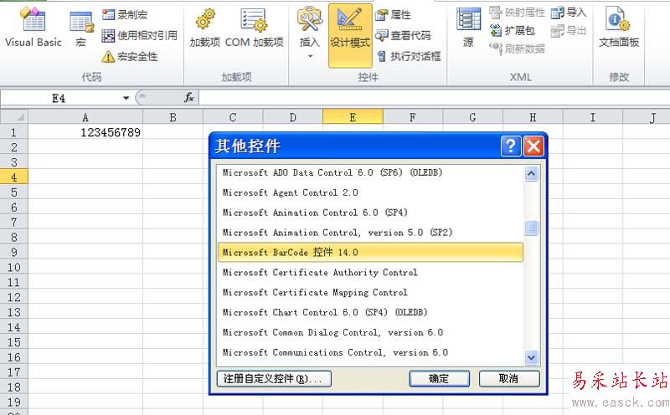Select column B header
Viewport: 670px width, 415px height.
pyautogui.click(x=173, y=117)
